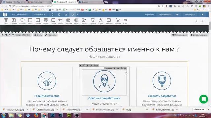The height and width of the screenshot is (118, 211).
Task: Open wrench settings on the Блок toolbar
Action: point(91,65)
